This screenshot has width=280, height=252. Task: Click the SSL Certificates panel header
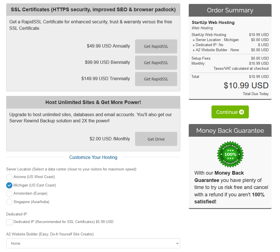click(93, 10)
